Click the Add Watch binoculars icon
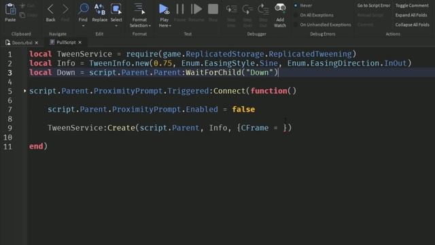Image resolution: width=435 pixels, height=245 pixels. click(280, 8)
